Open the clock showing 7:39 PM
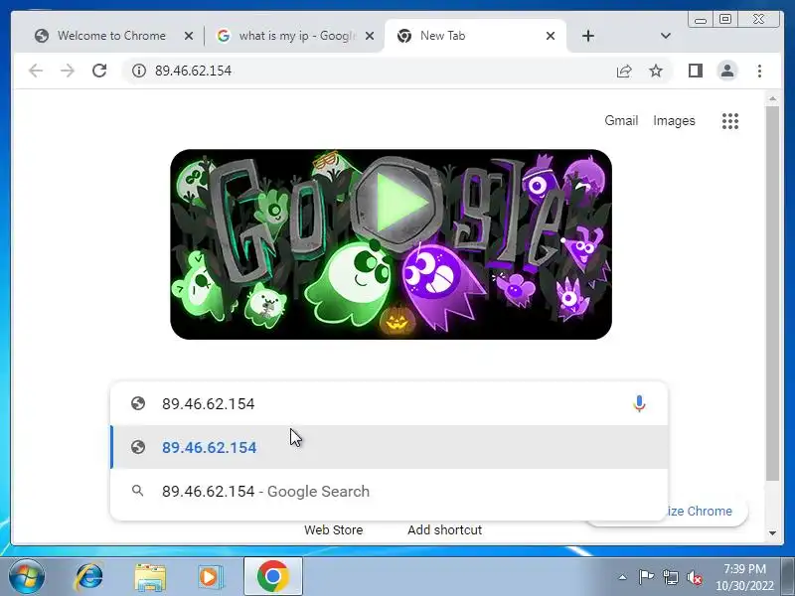 coord(744,577)
